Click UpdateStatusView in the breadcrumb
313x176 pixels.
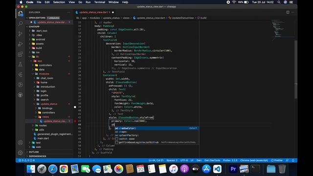182,18
